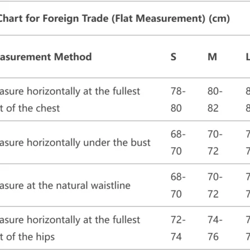
Task: Click 'fullest part of the hips' description
Action: [x=70, y=228]
